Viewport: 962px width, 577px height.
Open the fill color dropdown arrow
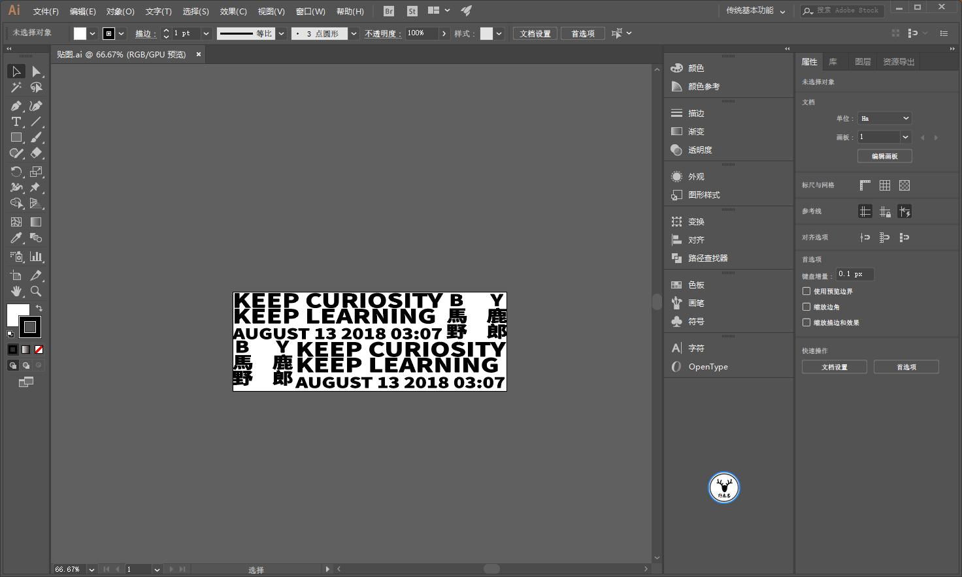pos(93,33)
